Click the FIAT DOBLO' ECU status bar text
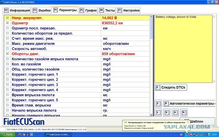The width and height of the screenshot is (219, 137). click(47, 129)
